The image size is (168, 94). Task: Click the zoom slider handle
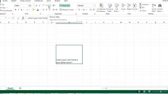[x=161, y=92]
